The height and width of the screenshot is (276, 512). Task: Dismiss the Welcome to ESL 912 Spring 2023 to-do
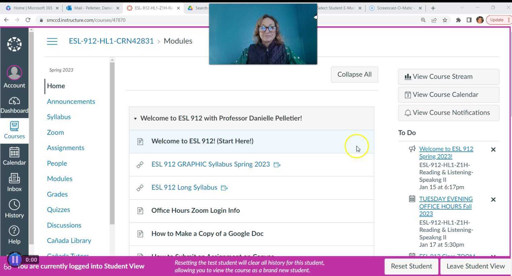[x=493, y=149]
